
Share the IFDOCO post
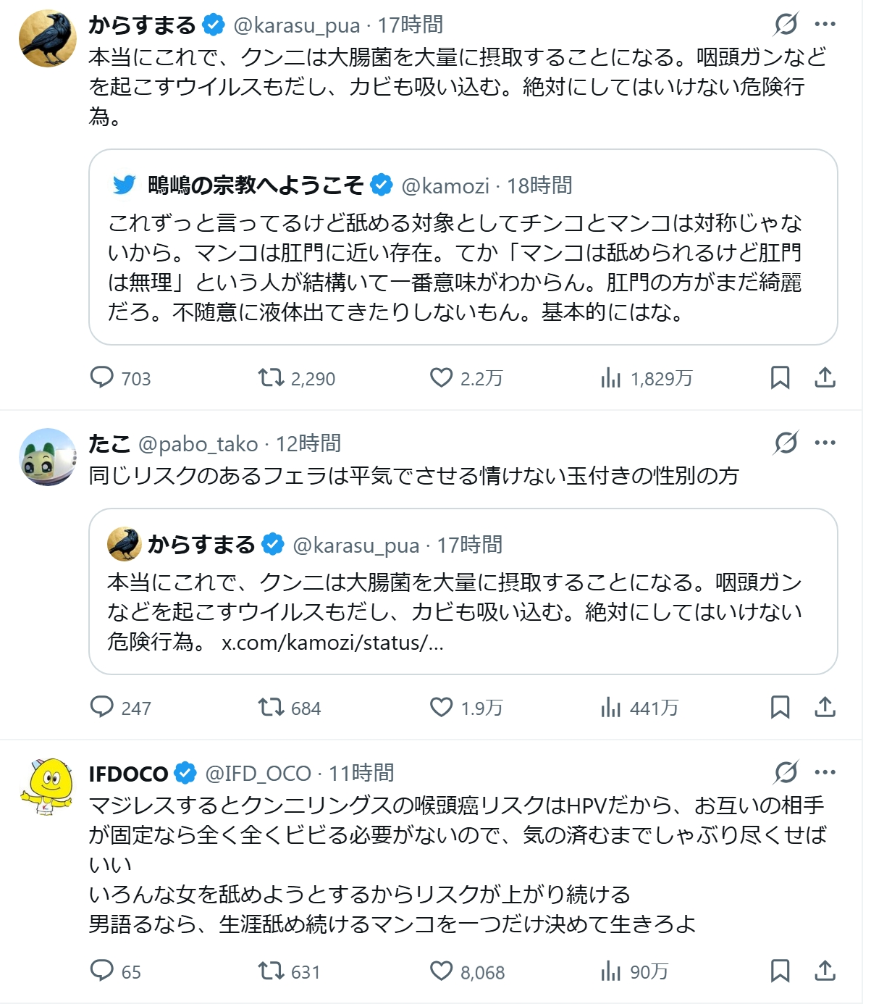pos(825,971)
